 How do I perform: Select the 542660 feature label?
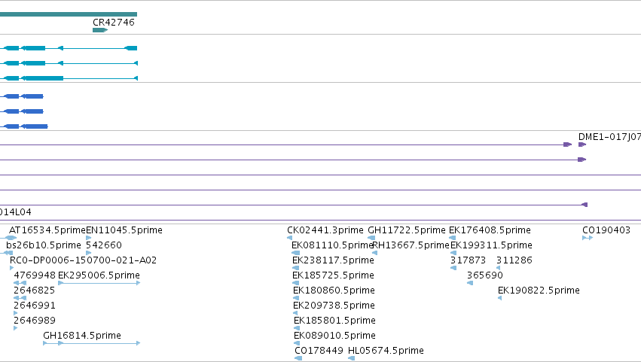point(104,245)
